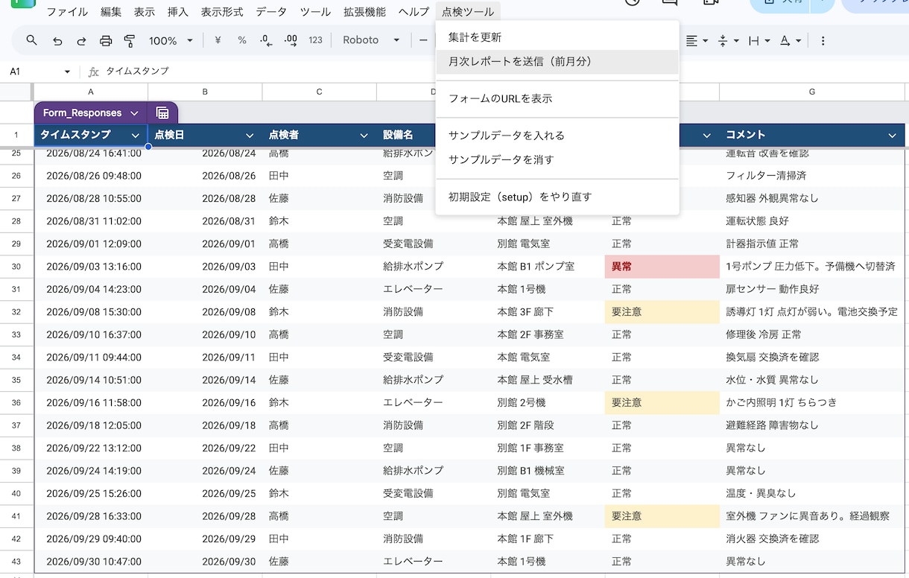
Task: Open the 表示形式 menu
Action: click(x=222, y=12)
